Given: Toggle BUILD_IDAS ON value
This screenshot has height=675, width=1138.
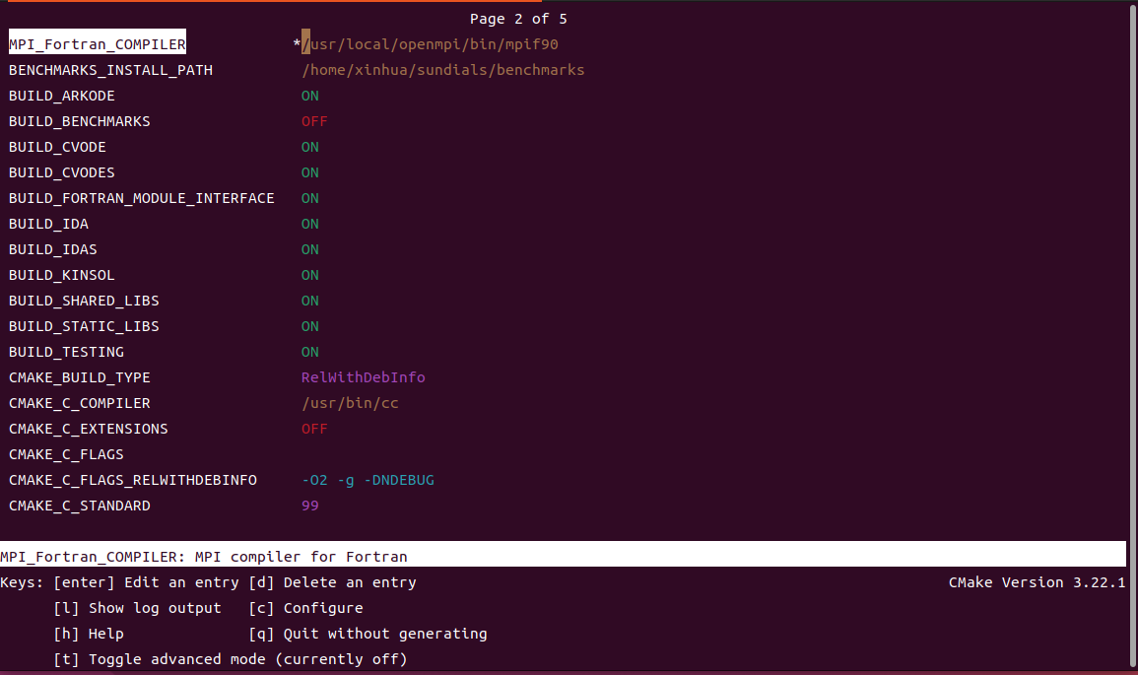Looking at the screenshot, I should [310, 249].
